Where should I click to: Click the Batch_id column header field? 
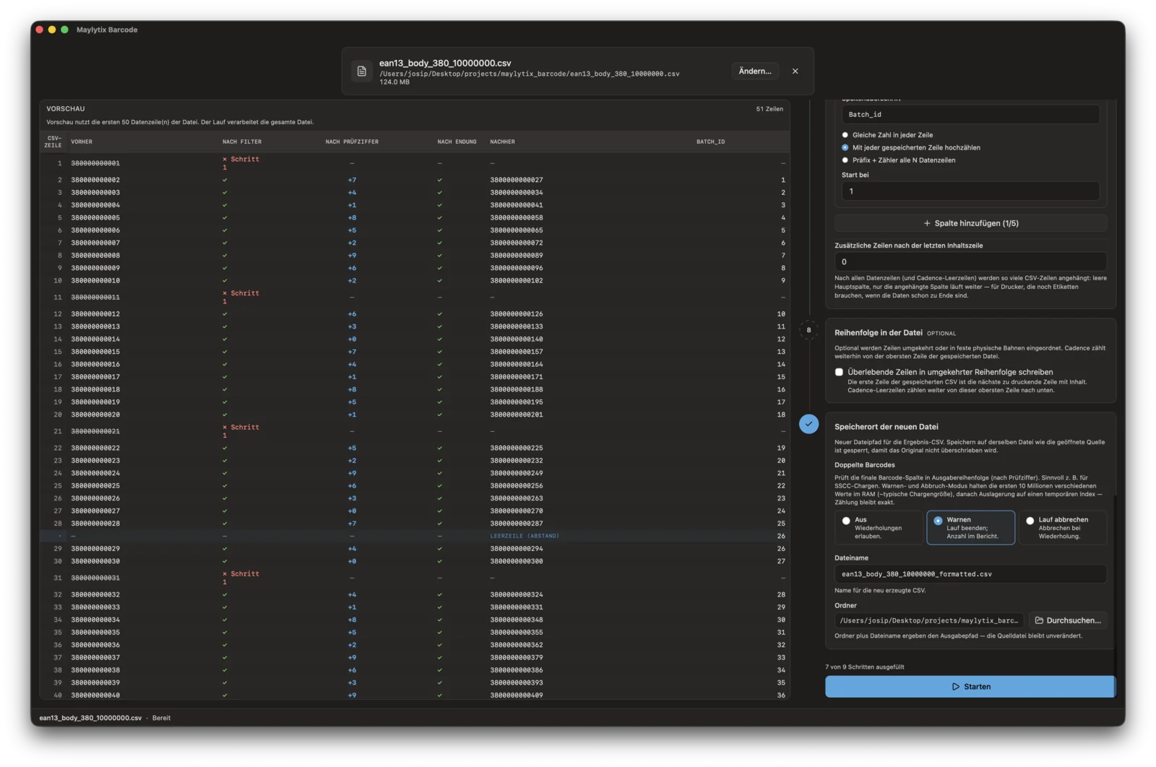(970, 114)
